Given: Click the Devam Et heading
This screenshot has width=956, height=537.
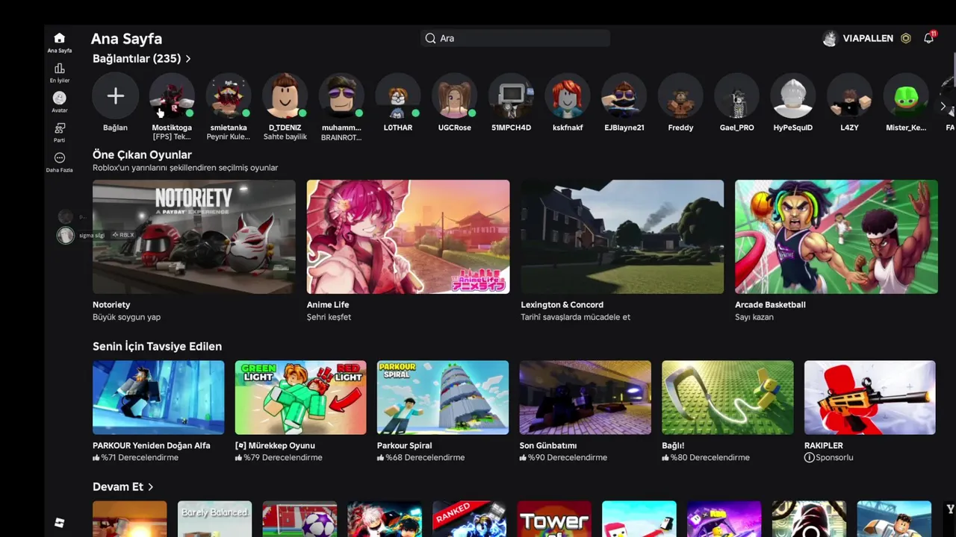Looking at the screenshot, I should pyautogui.click(x=118, y=486).
